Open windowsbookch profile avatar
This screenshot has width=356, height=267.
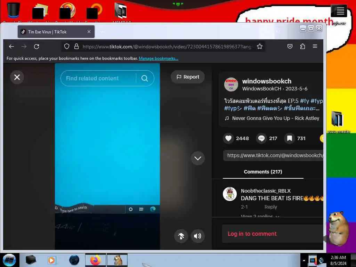pos(231,84)
